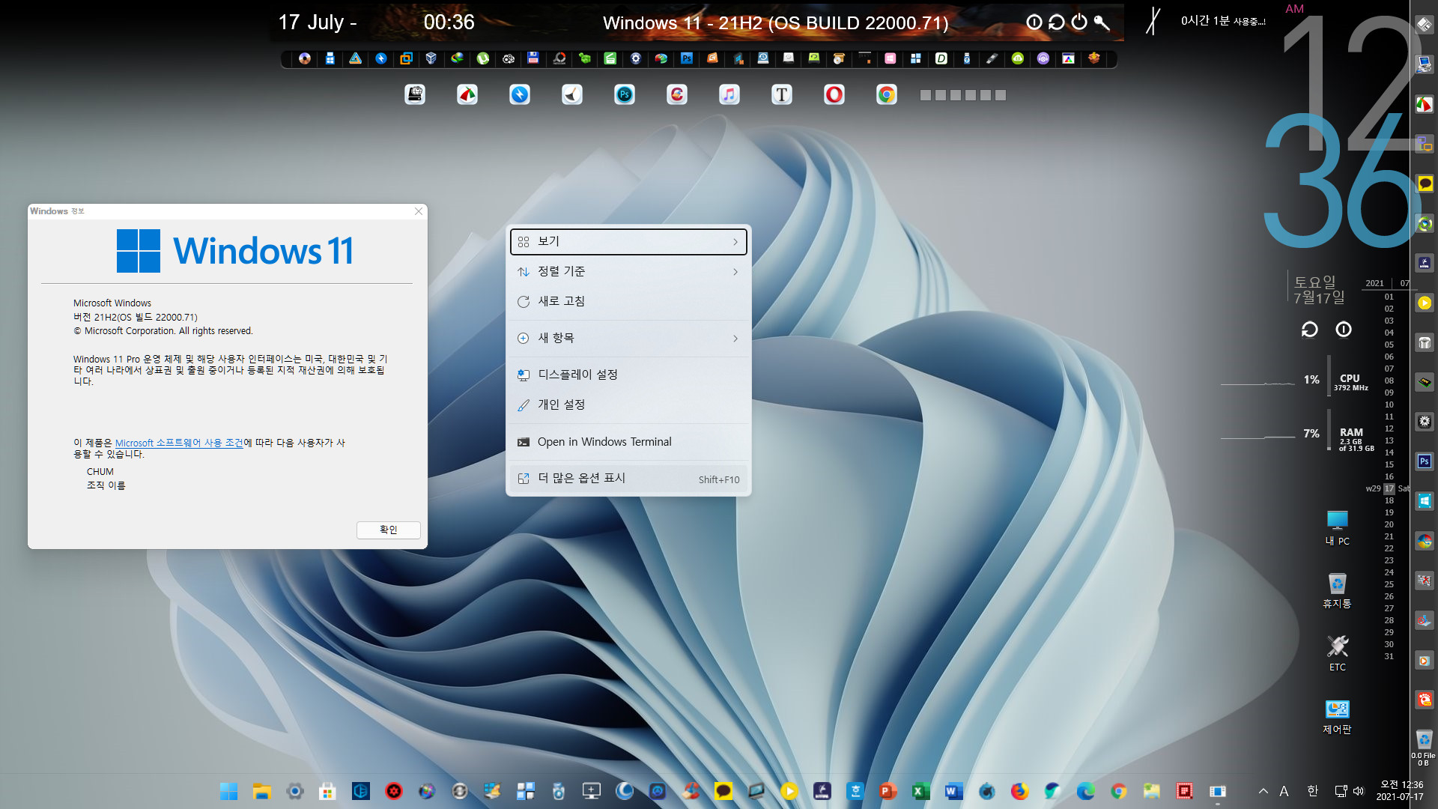Open Chrome in the large middle dock row
Viewport: 1438px width, 809px height.
(886, 94)
